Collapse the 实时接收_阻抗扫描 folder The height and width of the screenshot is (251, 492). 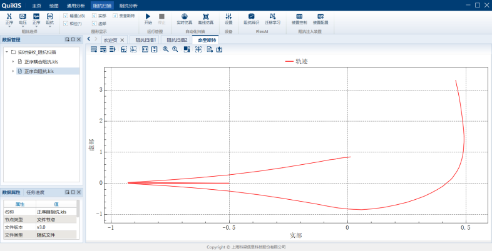click(6, 52)
